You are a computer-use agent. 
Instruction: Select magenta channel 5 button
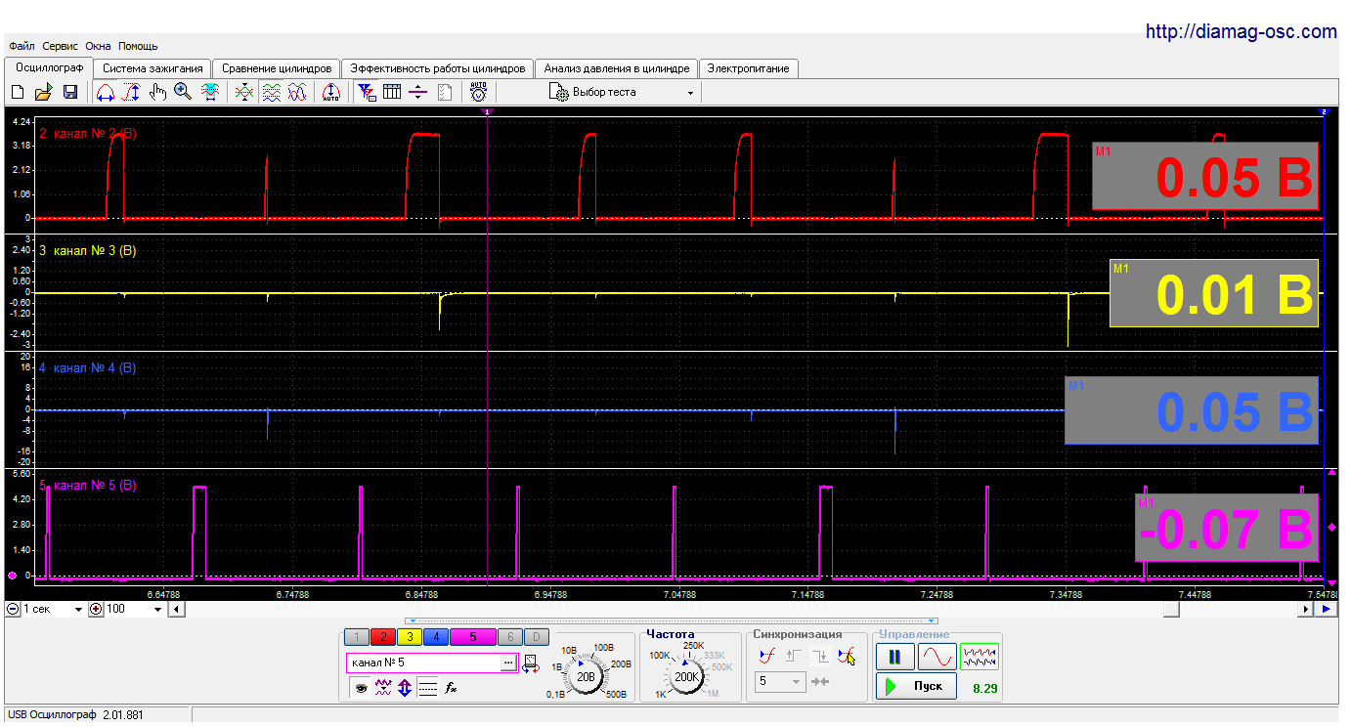(x=473, y=637)
